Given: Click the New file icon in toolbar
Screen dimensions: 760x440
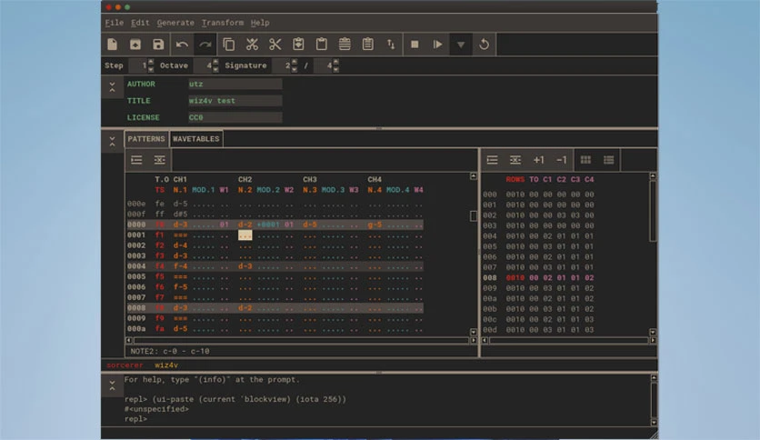Looking at the screenshot, I should (x=113, y=45).
